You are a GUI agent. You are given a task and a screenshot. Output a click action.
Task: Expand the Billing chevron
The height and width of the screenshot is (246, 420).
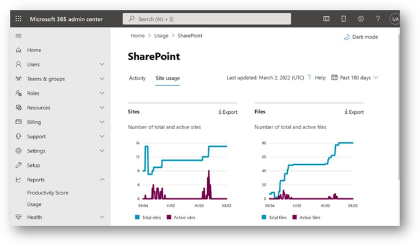click(x=102, y=122)
